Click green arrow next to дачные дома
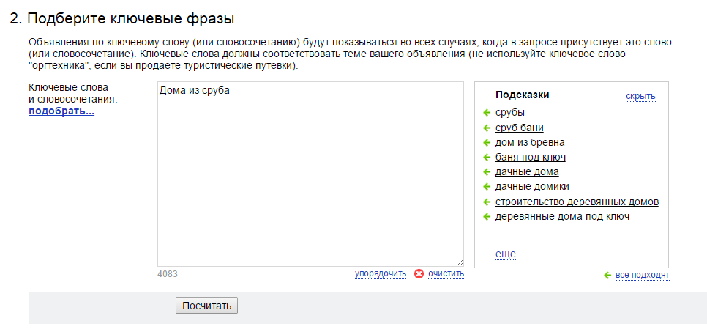This screenshot has height=332, width=707. [487, 172]
